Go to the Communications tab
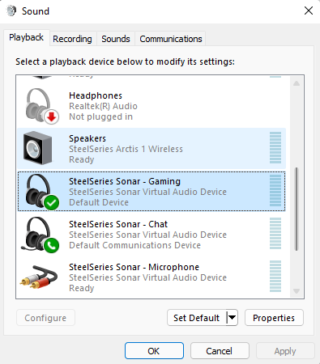Viewport: 320px width, 364px height. (x=171, y=39)
